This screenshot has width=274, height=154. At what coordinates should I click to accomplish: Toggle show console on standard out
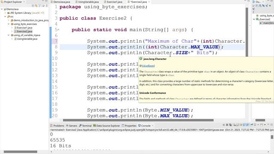244,125
